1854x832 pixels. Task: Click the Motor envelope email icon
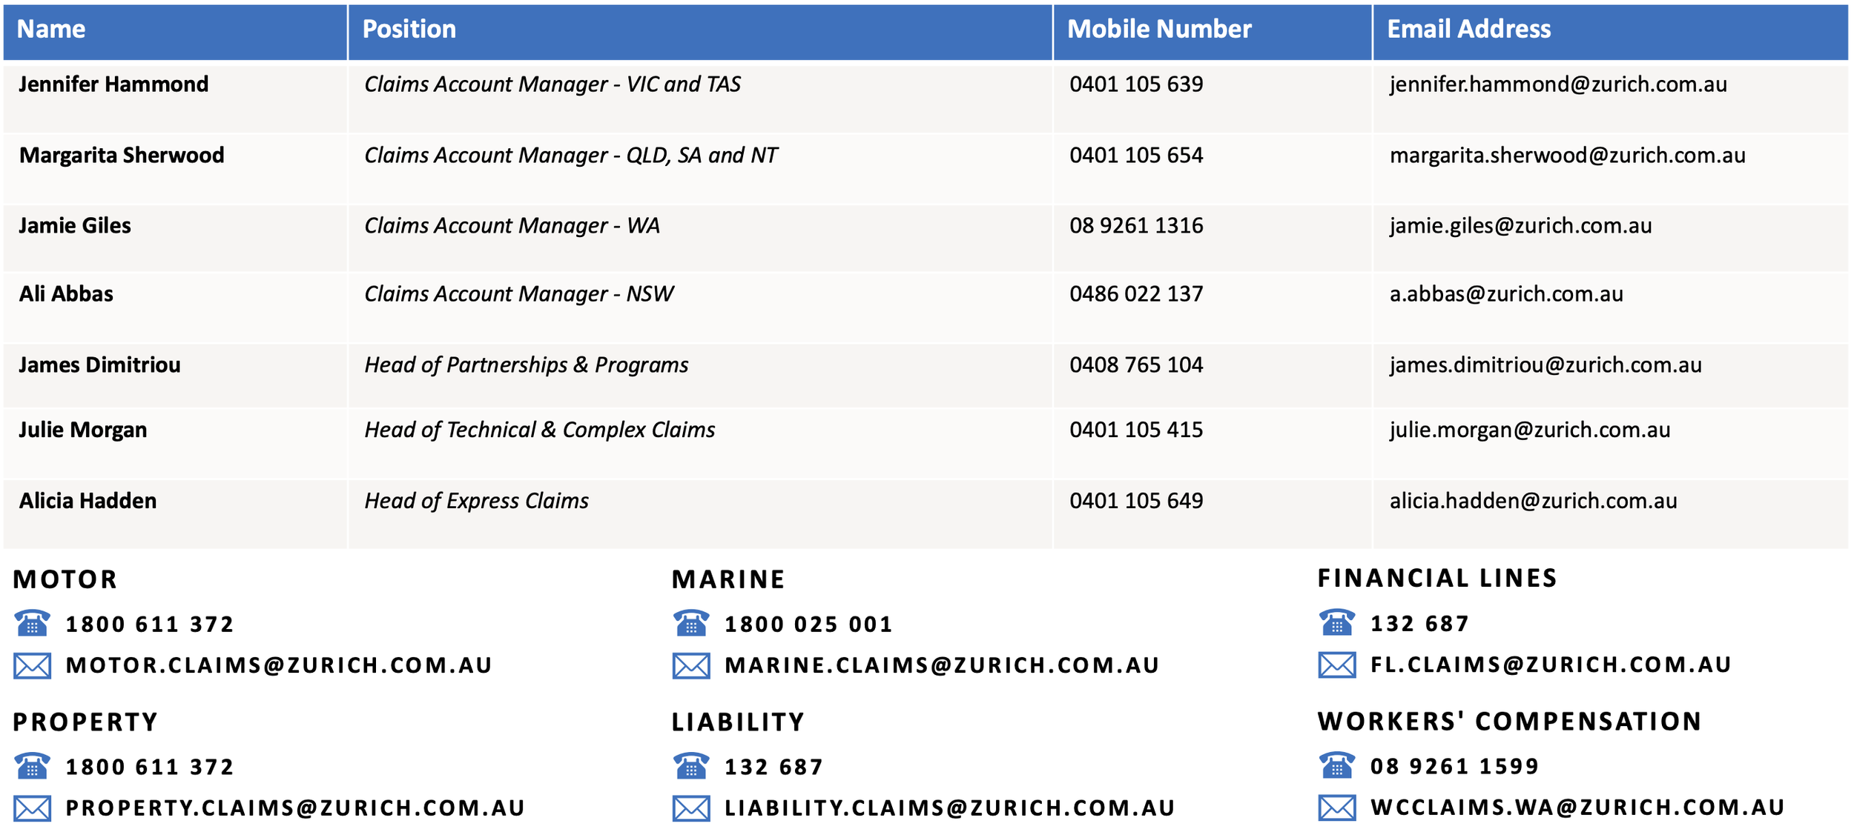32,665
